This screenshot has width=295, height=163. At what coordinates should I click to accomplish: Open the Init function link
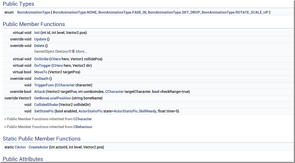click(x=37, y=33)
